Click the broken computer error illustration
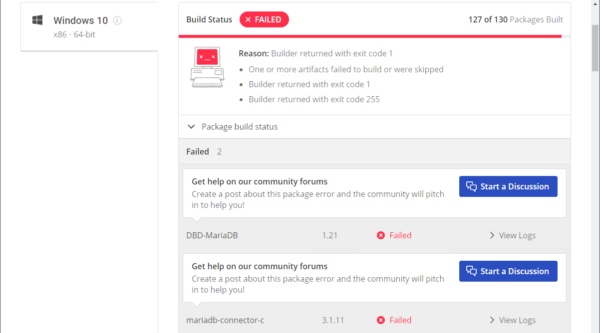 pyautogui.click(x=207, y=67)
